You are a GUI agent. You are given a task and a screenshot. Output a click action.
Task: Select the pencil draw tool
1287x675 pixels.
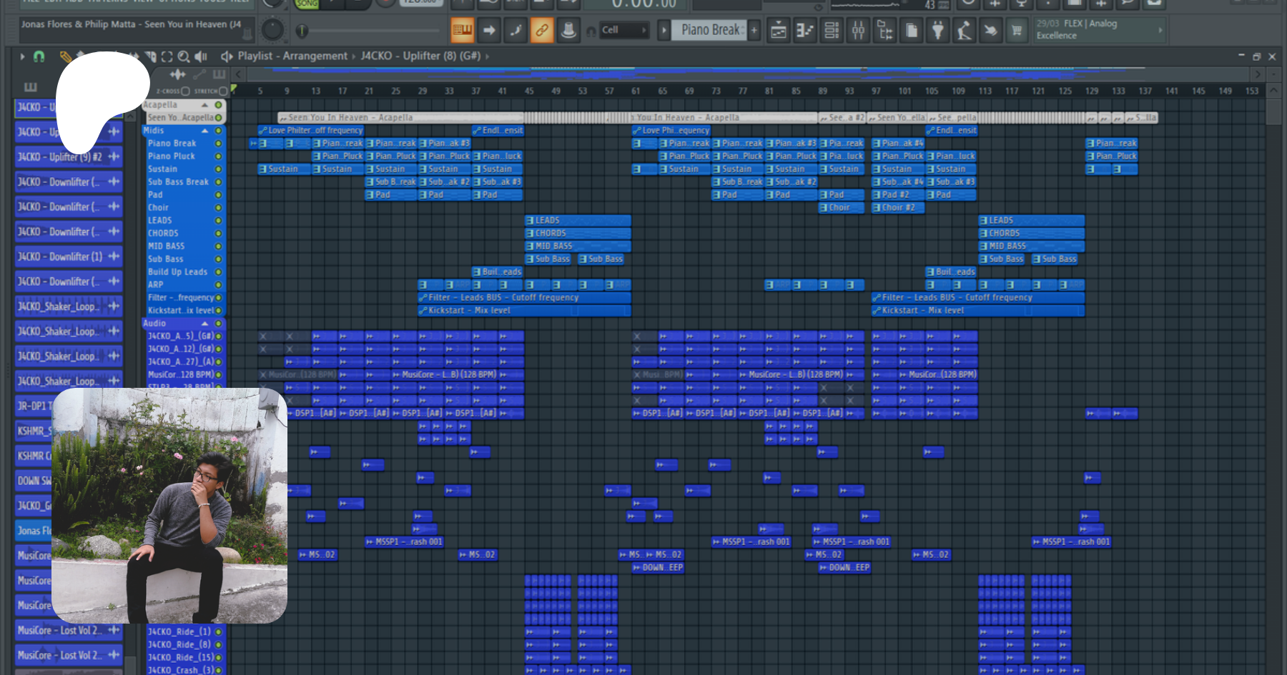coord(65,56)
